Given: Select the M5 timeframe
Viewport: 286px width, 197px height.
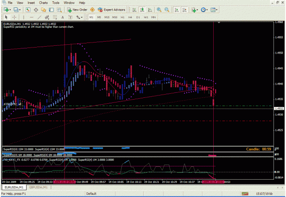Looking at the screenshot, I should pos(99,17).
